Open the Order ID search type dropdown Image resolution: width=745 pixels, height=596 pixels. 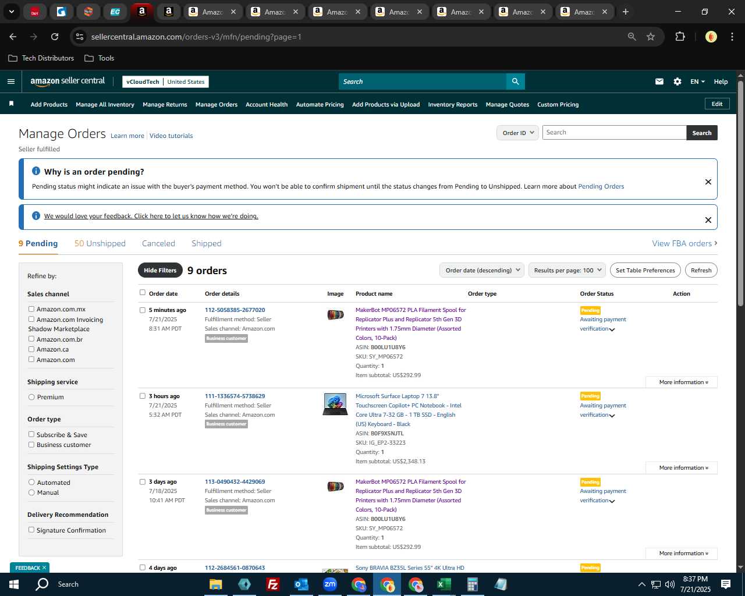[518, 133]
